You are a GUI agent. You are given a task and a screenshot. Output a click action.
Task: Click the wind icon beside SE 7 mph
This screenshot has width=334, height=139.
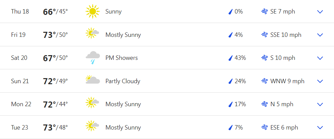pos(264,11)
